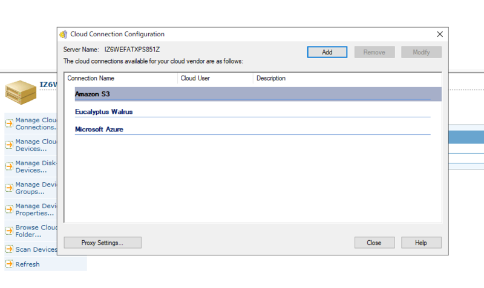Click arrow icon beside Manage Device Groups

[9, 188]
